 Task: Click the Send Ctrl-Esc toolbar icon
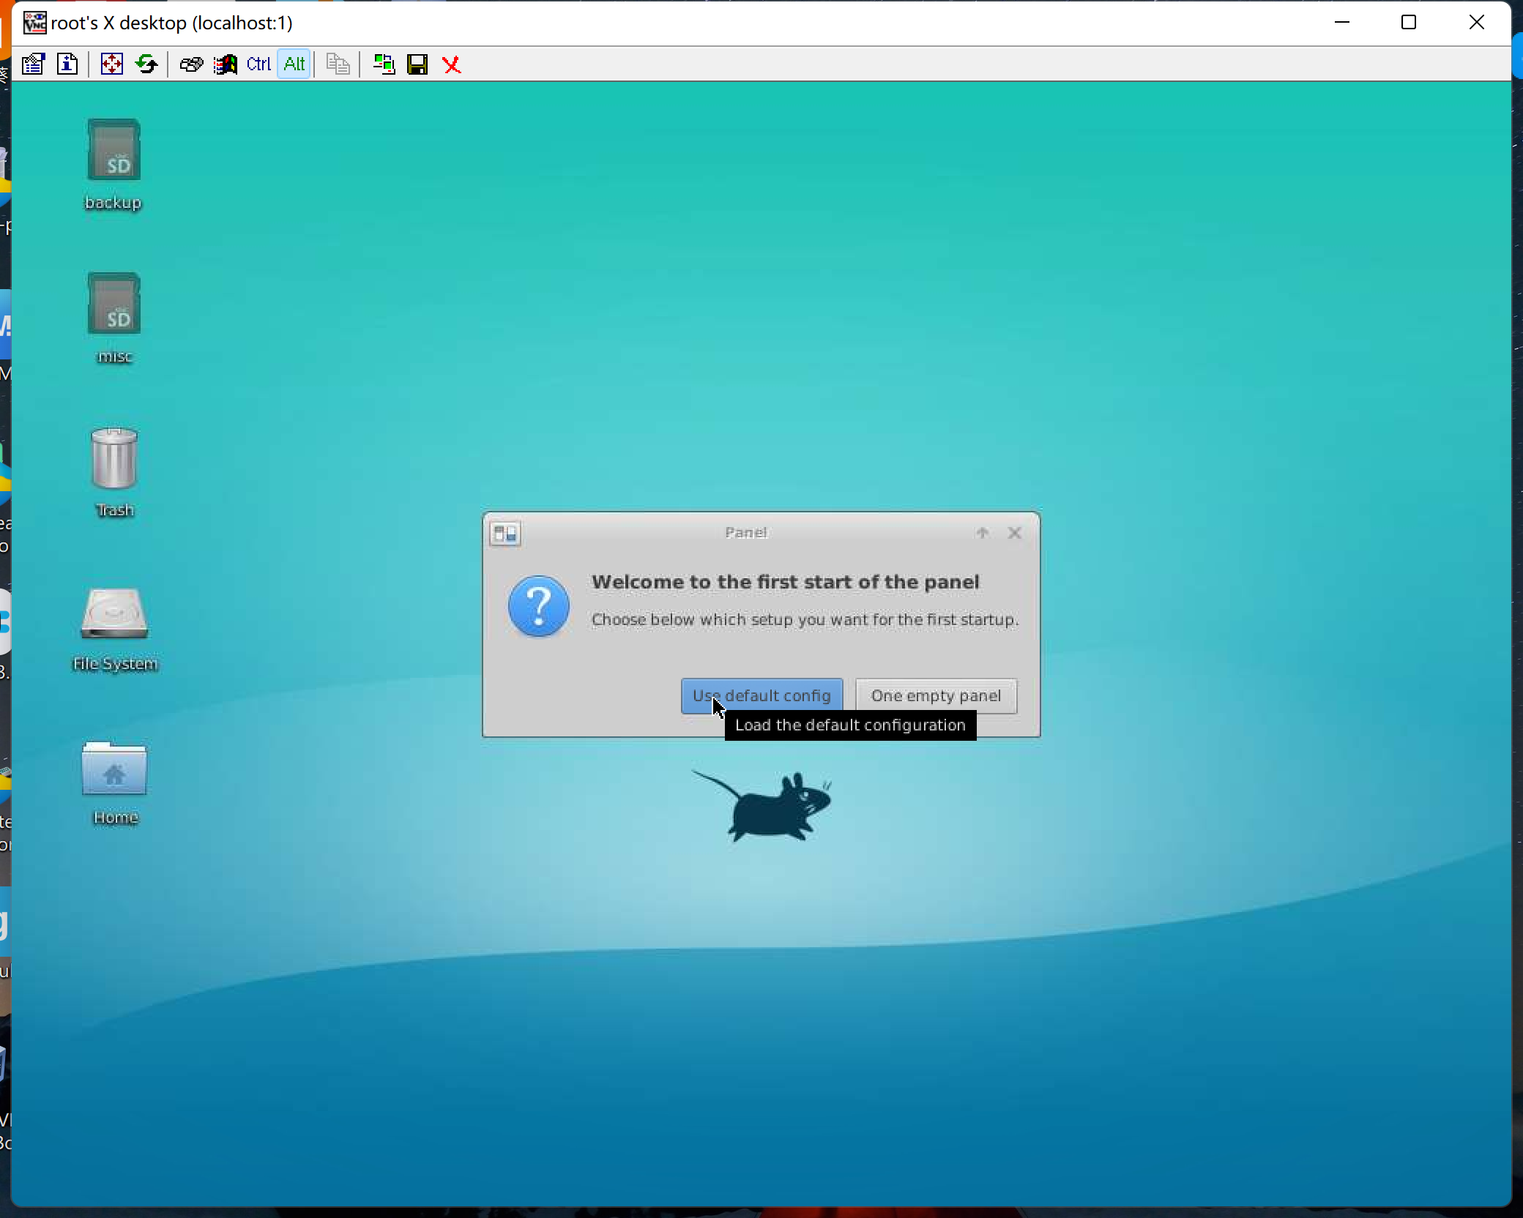click(225, 64)
